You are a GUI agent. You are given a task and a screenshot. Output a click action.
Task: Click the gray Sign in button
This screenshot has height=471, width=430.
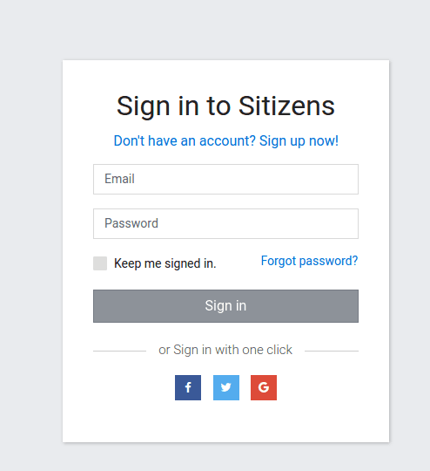point(225,306)
